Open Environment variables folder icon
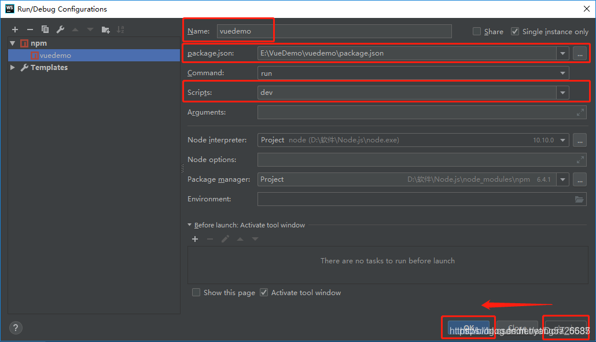Image resolution: width=596 pixels, height=342 pixels. [x=579, y=199]
